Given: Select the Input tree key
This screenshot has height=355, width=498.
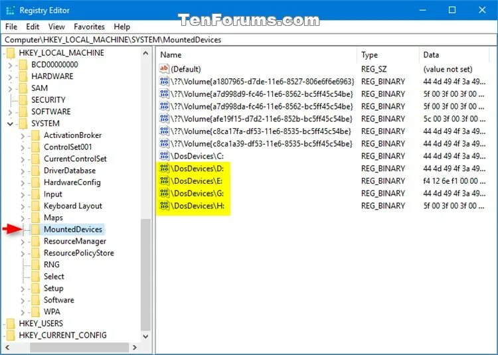Looking at the screenshot, I should click(52, 194).
